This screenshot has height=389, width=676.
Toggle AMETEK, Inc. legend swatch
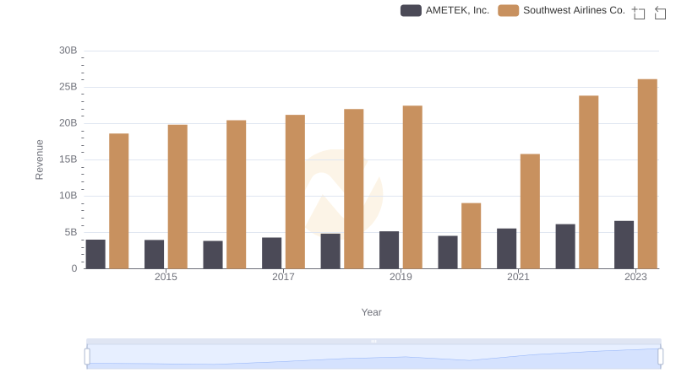point(411,10)
